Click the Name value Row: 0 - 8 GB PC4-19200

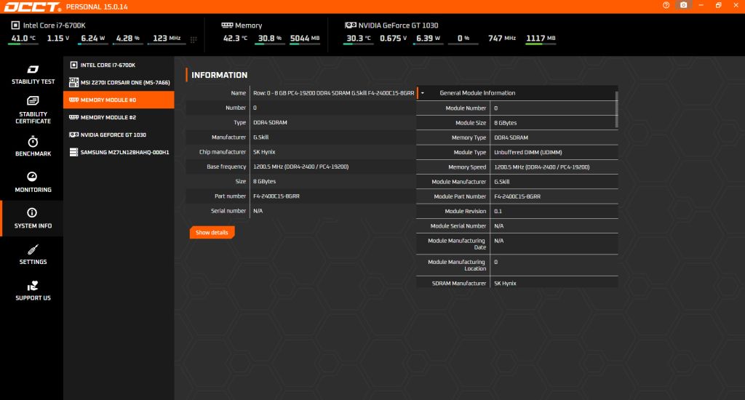[333, 93]
